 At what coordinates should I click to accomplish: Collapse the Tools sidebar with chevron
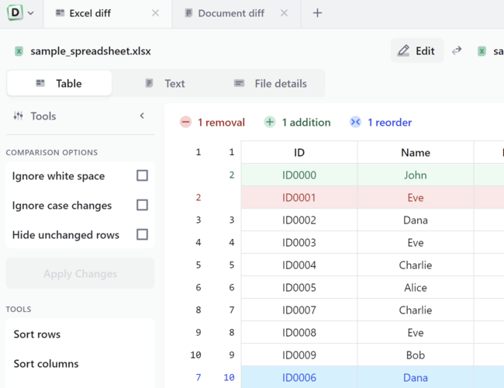[142, 116]
